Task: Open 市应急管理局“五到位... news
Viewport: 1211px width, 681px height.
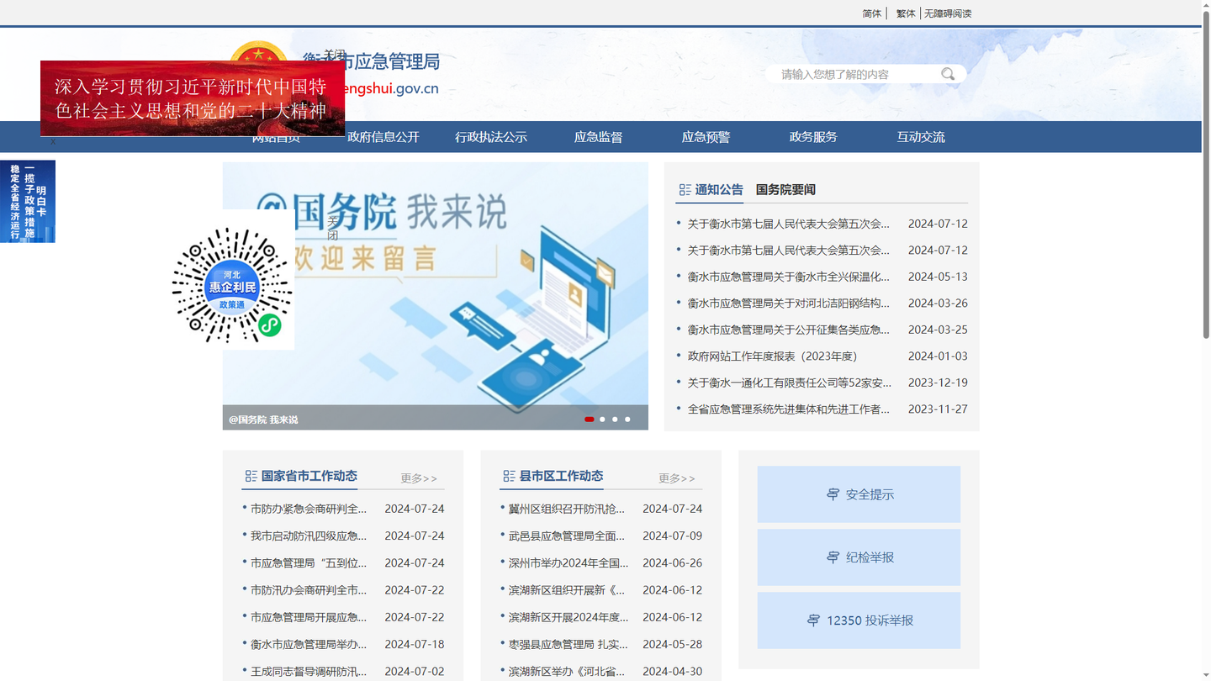Action: click(309, 563)
